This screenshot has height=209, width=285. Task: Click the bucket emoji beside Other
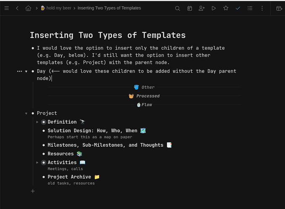pos(136,87)
